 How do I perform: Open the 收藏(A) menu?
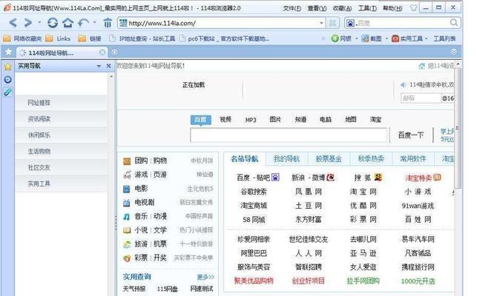(x=342, y=8)
